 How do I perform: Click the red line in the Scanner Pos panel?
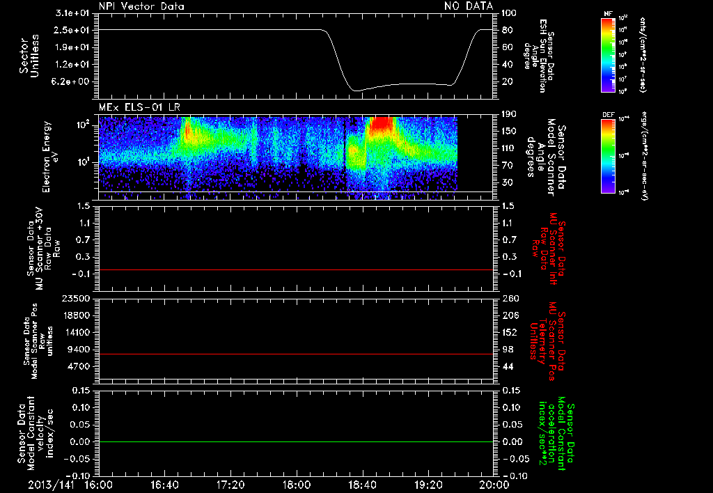[295, 354]
